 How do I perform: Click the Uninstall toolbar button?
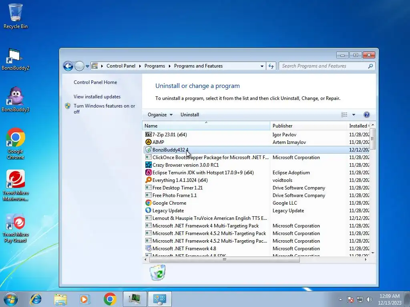pyautogui.click(x=189, y=115)
